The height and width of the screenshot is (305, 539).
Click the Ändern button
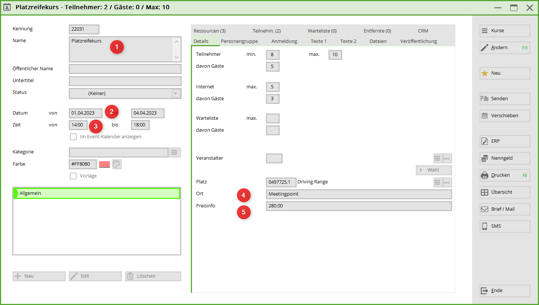[505, 48]
